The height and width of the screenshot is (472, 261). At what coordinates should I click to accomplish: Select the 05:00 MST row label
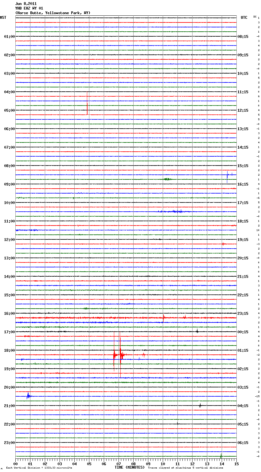pos(10,110)
